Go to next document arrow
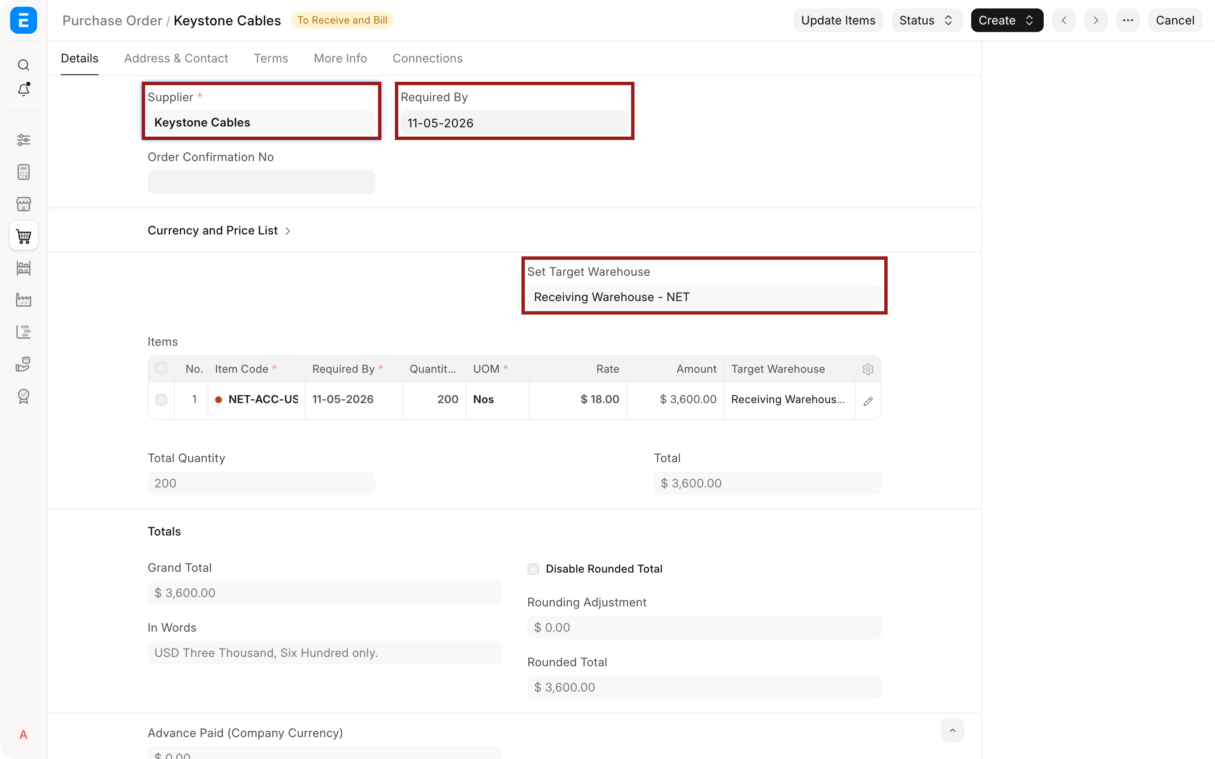Screen dimensions: 1215x759 tap(1096, 21)
